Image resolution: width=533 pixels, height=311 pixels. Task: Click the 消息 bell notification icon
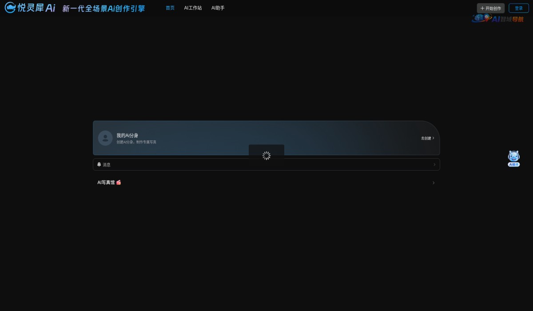[99, 164]
